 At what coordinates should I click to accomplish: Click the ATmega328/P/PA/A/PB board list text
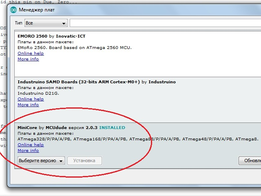[x=138, y=139]
